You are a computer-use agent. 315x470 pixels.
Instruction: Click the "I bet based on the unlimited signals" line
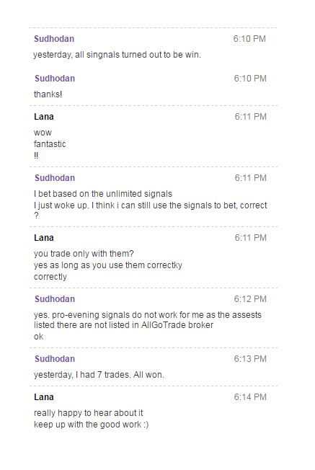coord(103,194)
